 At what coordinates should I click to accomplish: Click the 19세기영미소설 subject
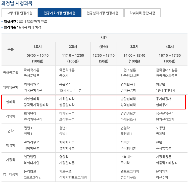(x=70, y=90)
